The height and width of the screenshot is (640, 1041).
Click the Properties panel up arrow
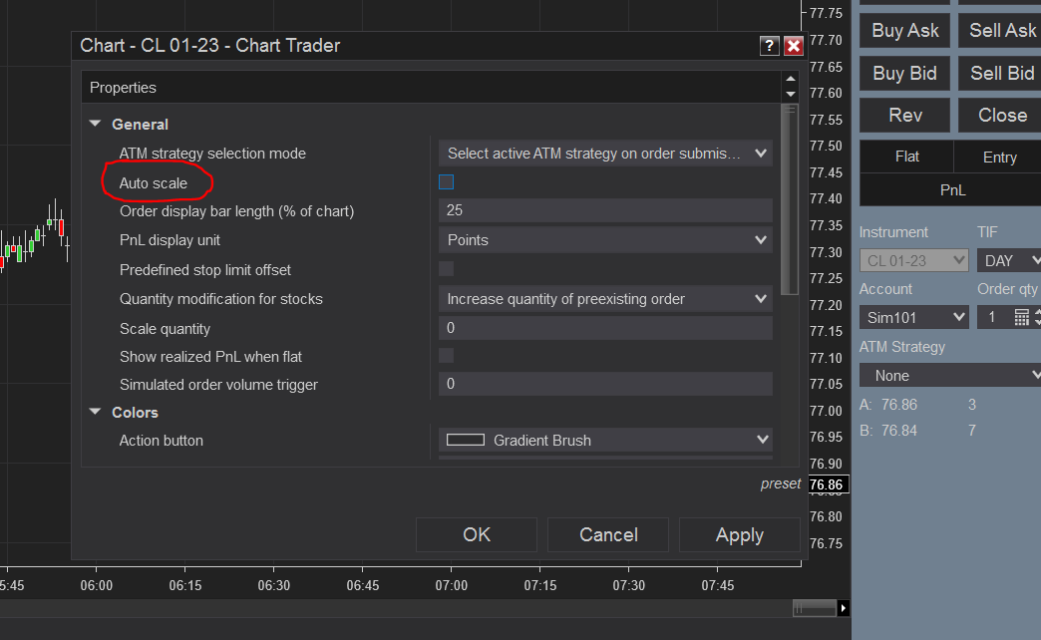coord(790,79)
